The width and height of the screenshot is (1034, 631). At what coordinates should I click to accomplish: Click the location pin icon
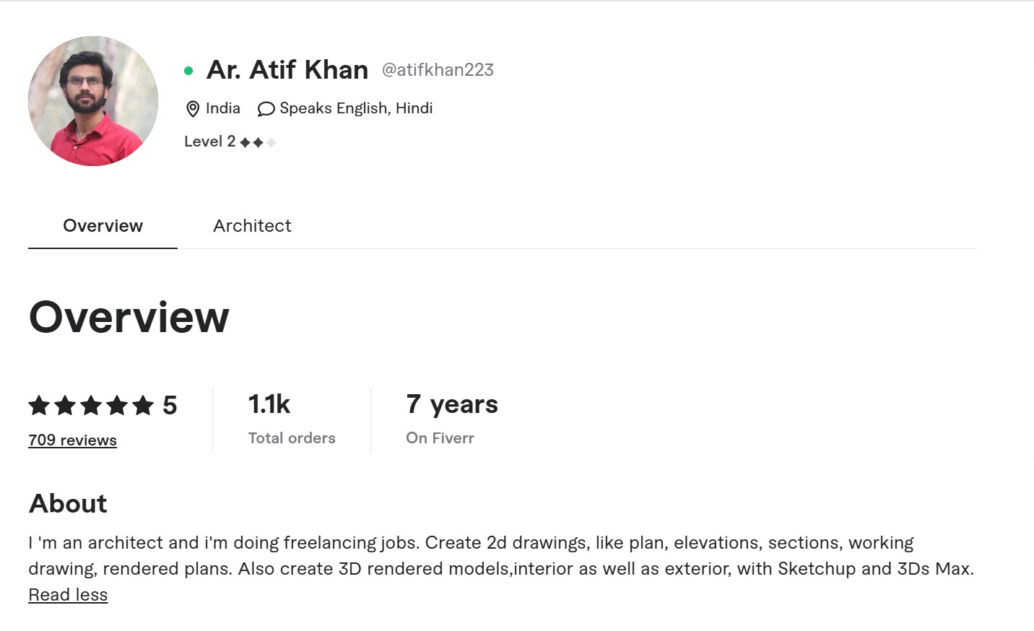(x=193, y=109)
